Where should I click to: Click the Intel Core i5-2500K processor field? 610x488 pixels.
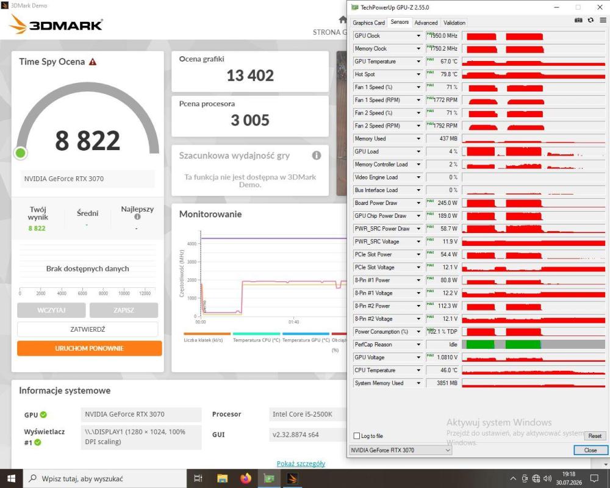(307, 414)
